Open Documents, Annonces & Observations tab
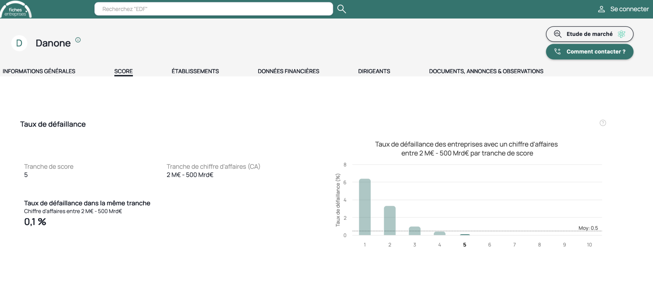 [x=486, y=71]
